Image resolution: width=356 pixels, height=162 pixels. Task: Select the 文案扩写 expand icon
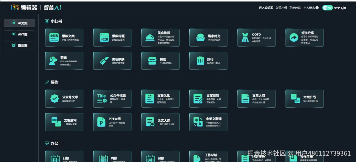pyautogui.click(x=295, y=99)
